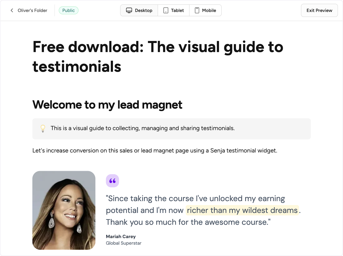This screenshot has width=343, height=256.
Task: Click the lightbulb icon in the callout box
Action: (x=43, y=128)
